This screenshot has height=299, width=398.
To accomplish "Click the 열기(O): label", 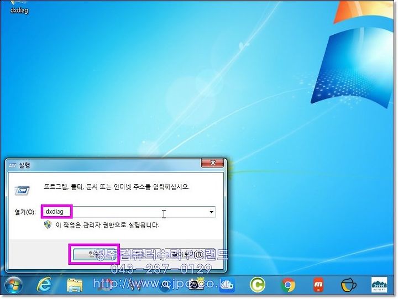I will click(25, 212).
